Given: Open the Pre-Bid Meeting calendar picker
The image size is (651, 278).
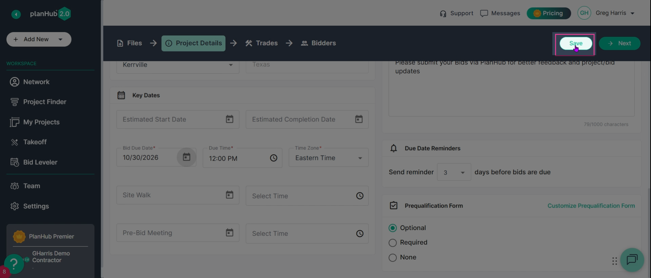Looking at the screenshot, I should click(x=230, y=233).
